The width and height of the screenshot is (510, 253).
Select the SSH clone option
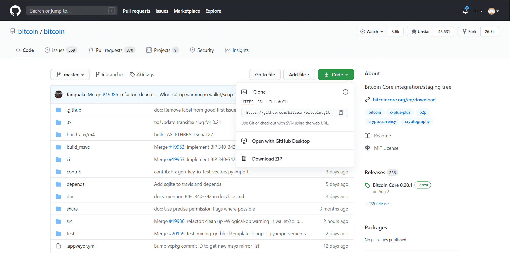pyautogui.click(x=261, y=102)
